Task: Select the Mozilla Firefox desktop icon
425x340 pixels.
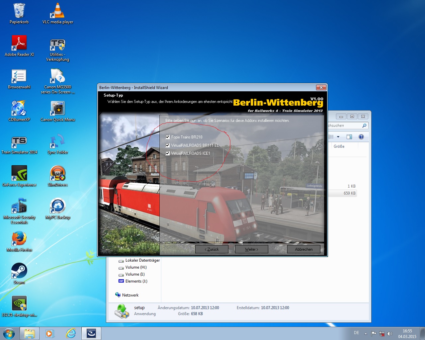Action: pyautogui.click(x=19, y=241)
